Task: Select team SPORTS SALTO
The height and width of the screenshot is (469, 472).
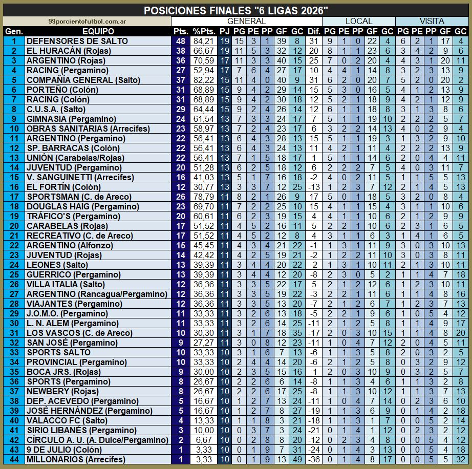Action: click(59, 352)
